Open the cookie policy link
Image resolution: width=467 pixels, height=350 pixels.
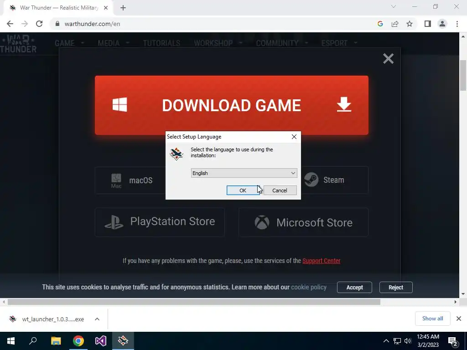(x=309, y=287)
